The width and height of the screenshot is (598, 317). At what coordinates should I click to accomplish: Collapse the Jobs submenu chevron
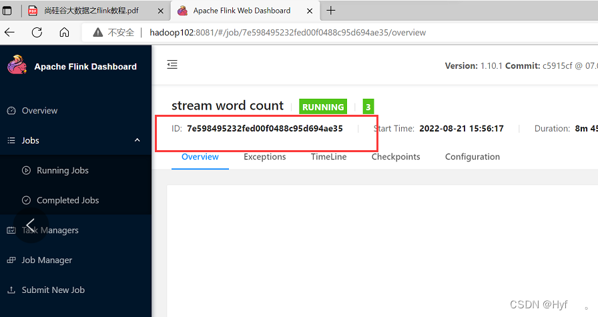pyautogui.click(x=137, y=140)
